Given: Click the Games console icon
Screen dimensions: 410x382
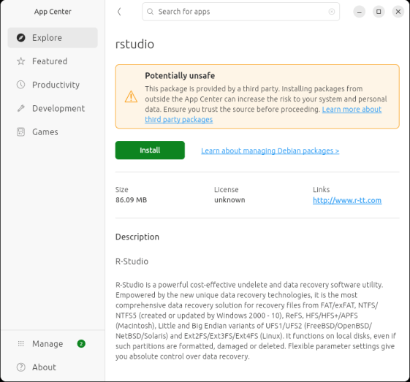Looking at the screenshot, I should coord(21,131).
